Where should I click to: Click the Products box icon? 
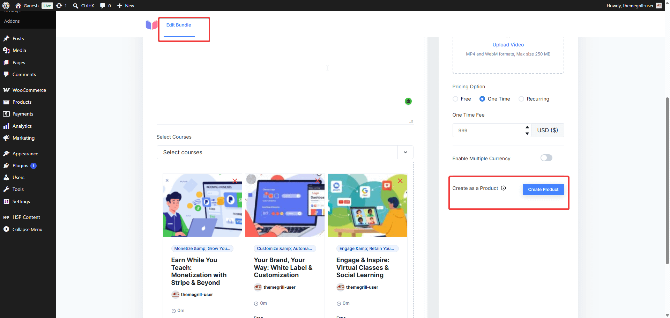pos(6,102)
